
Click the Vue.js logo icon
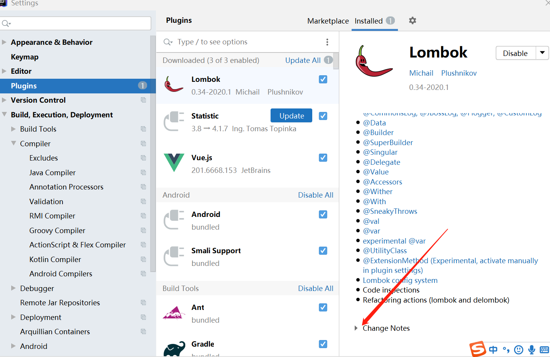(174, 162)
